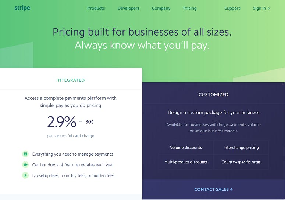Click the arrow beside Sign in
Screen dimensions: 285x200
click(269, 8)
